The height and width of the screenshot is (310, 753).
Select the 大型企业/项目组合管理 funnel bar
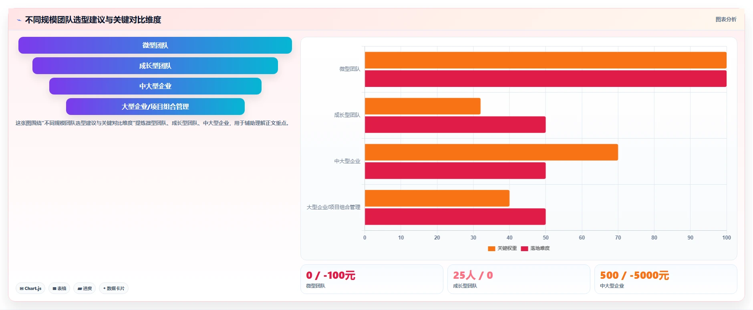coord(155,107)
